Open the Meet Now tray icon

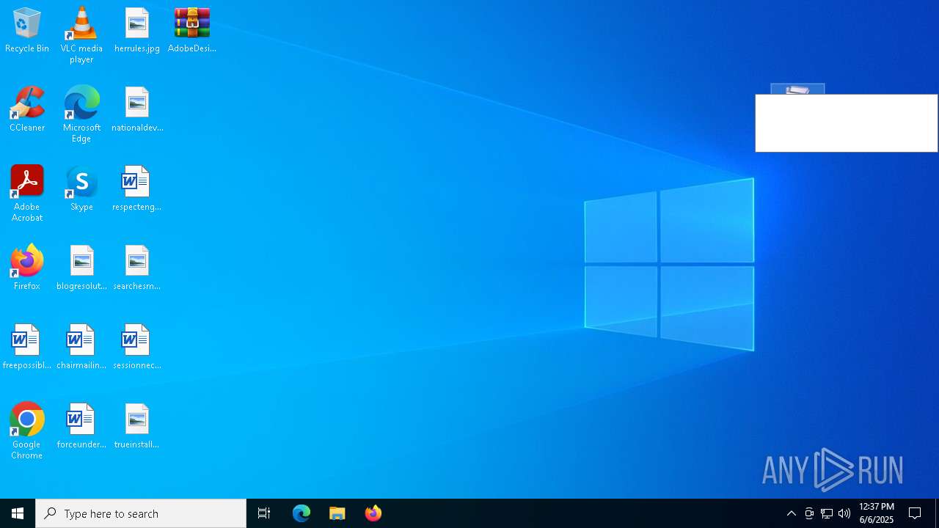pyautogui.click(x=809, y=513)
